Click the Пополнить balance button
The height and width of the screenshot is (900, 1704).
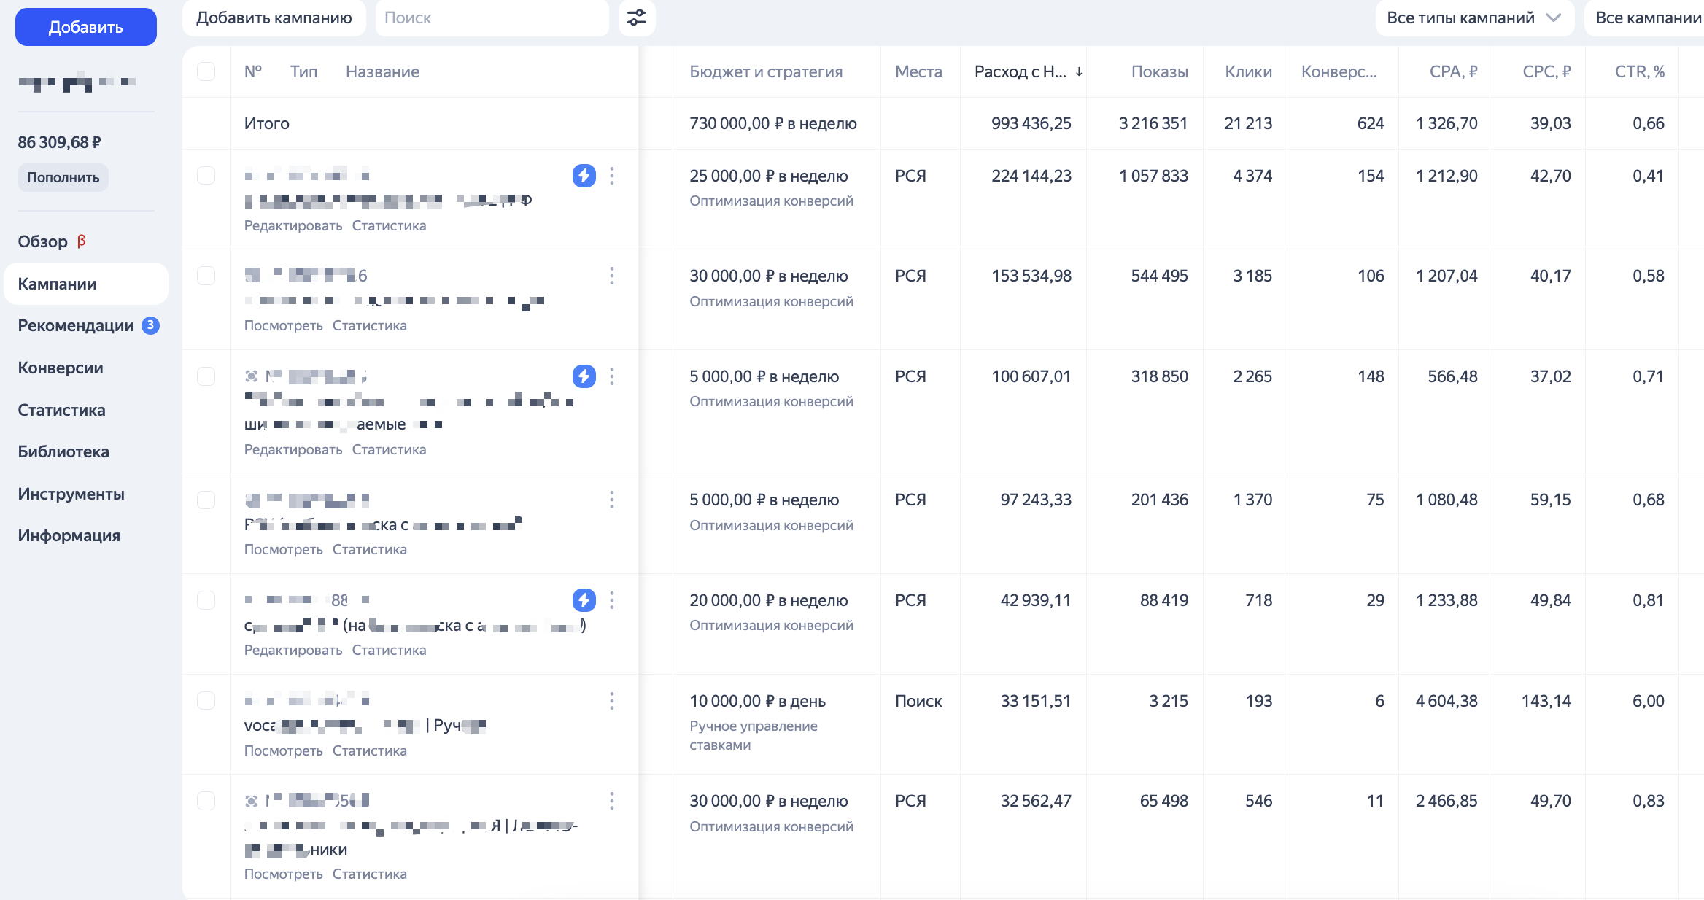click(63, 177)
